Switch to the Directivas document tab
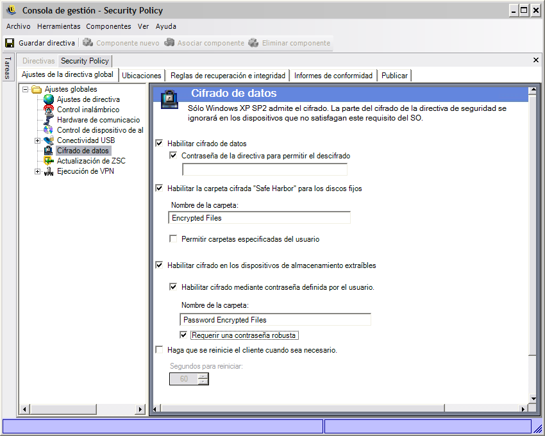This screenshot has height=436, width=545. 38,61
